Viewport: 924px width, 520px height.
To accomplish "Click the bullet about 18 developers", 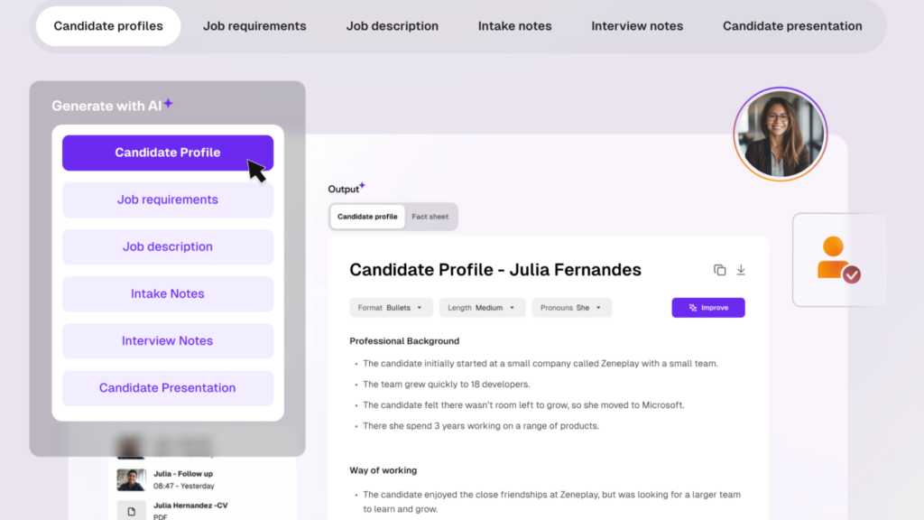I will [446, 385].
